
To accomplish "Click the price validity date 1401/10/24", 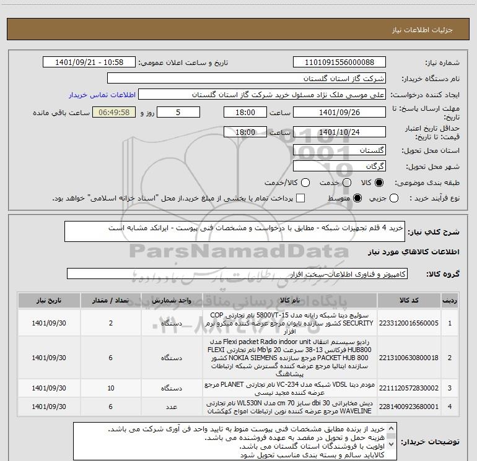I will (x=339, y=132).
